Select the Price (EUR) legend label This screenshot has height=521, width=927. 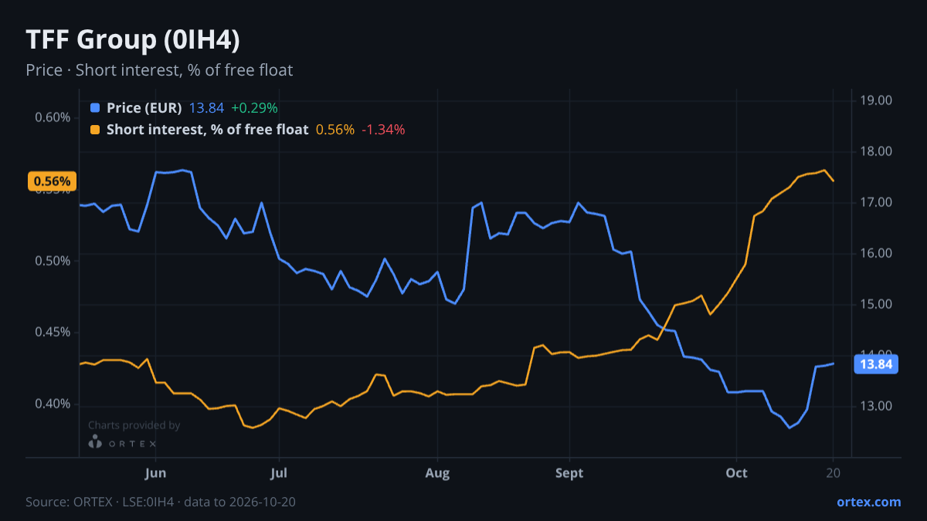144,108
